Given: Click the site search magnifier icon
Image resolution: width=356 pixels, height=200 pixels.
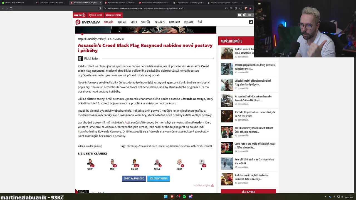Looking at the screenshot, I should [251, 22].
